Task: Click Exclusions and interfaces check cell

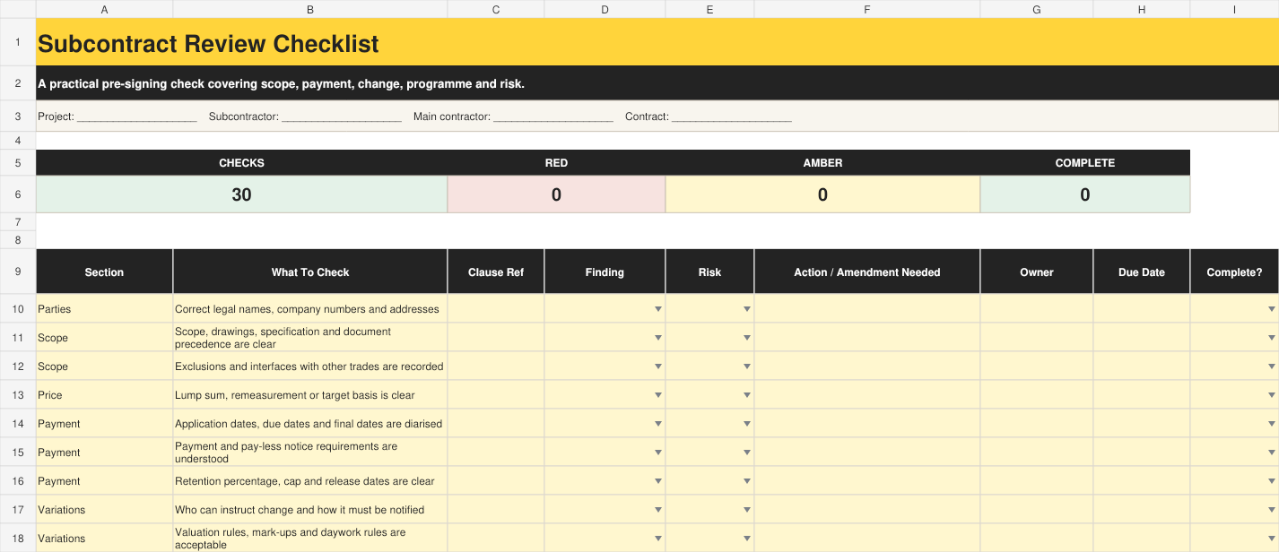Action: (x=310, y=367)
